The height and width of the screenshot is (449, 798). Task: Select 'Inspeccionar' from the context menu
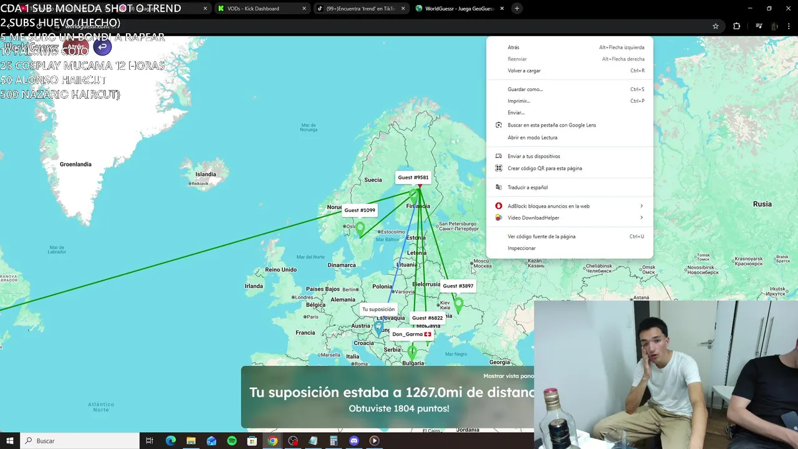tap(569, 248)
